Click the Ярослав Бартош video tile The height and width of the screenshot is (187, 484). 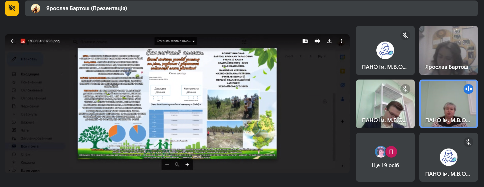coord(448,50)
